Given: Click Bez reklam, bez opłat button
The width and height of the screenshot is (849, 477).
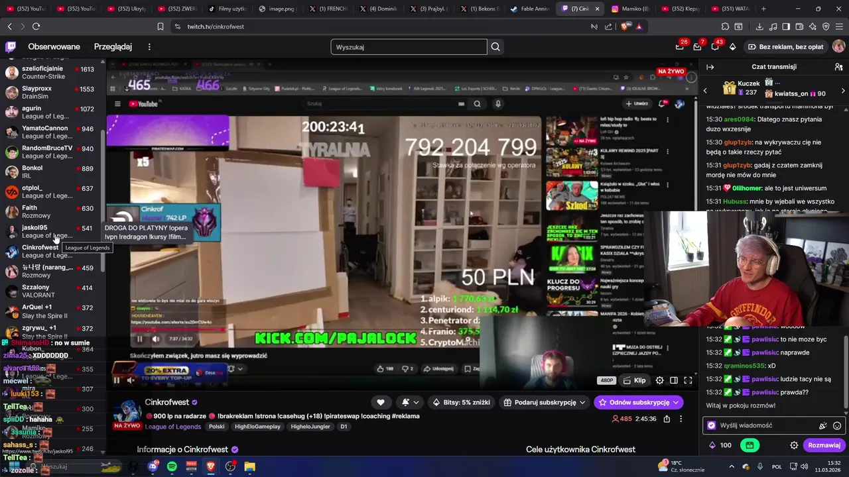Looking at the screenshot, I should pos(785,46).
